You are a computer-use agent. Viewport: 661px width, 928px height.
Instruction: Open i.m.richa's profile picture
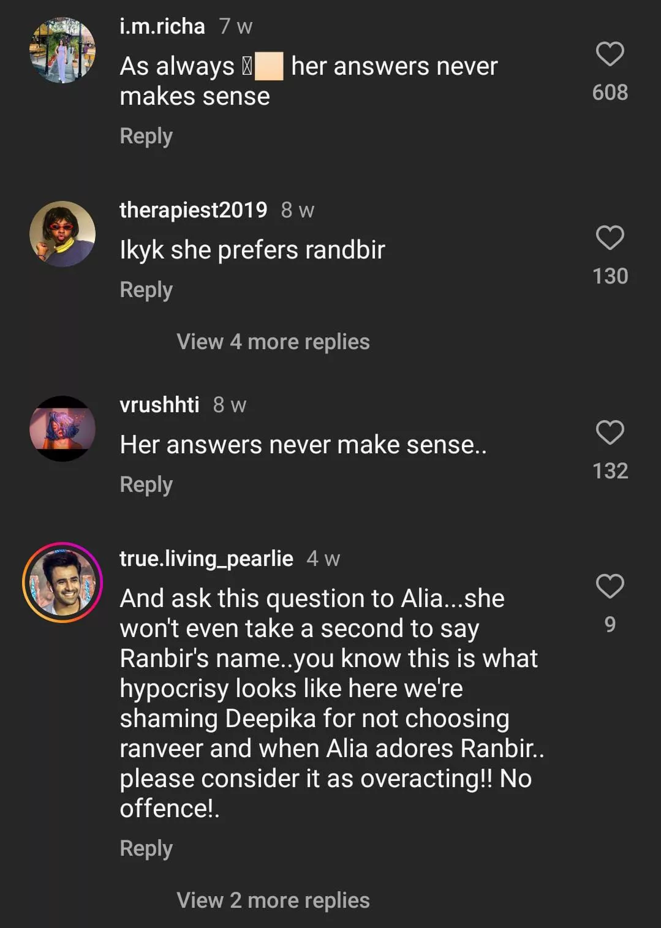point(62,50)
